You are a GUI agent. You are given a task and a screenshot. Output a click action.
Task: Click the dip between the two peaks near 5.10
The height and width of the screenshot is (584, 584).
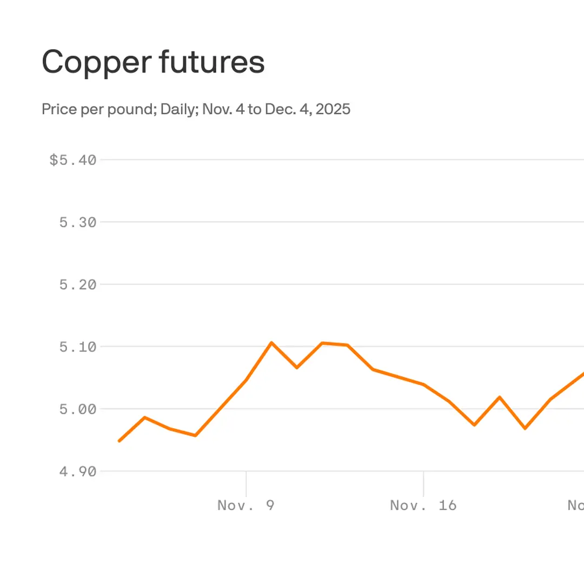pyautogui.click(x=297, y=368)
